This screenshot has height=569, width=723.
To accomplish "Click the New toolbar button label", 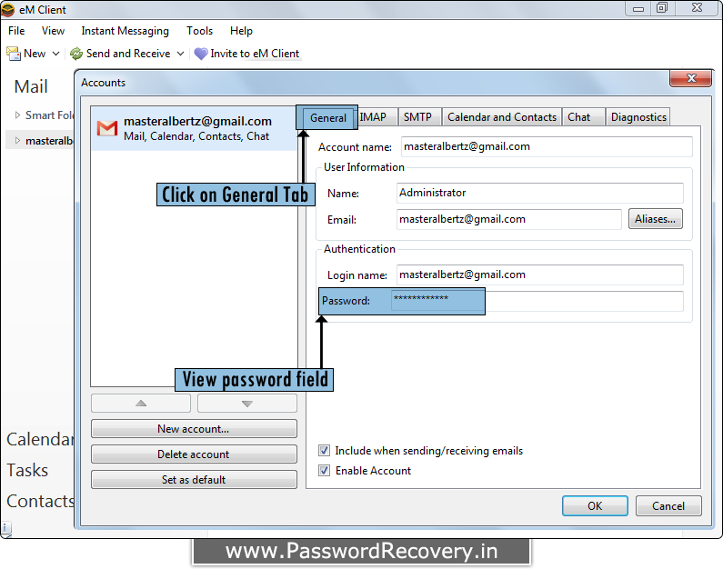I will tap(35, 54).
